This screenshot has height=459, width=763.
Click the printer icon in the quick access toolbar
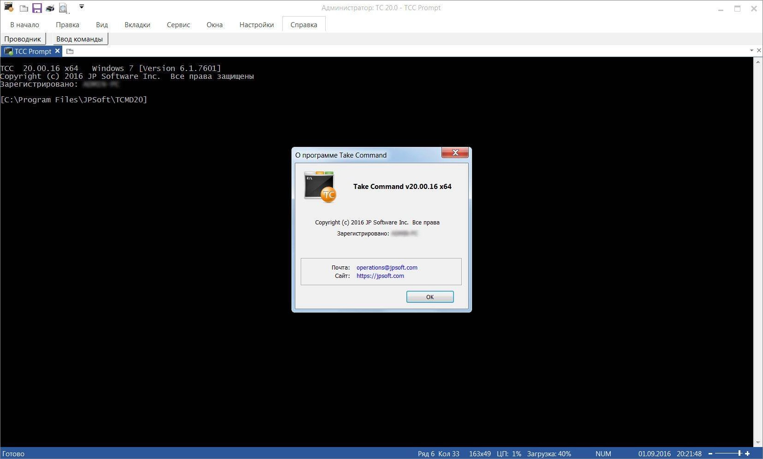(x=50, y=8)
